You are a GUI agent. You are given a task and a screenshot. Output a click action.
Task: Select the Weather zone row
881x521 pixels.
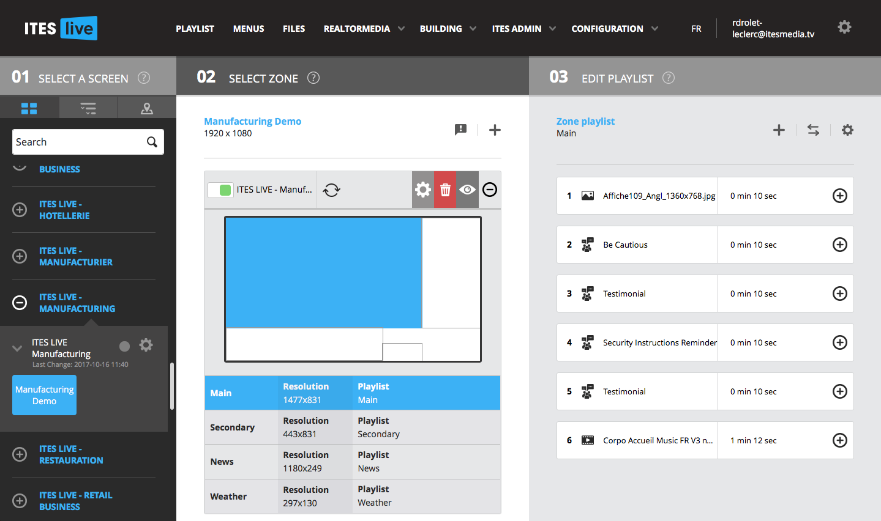pyautogui.click(x=353, y=496)
